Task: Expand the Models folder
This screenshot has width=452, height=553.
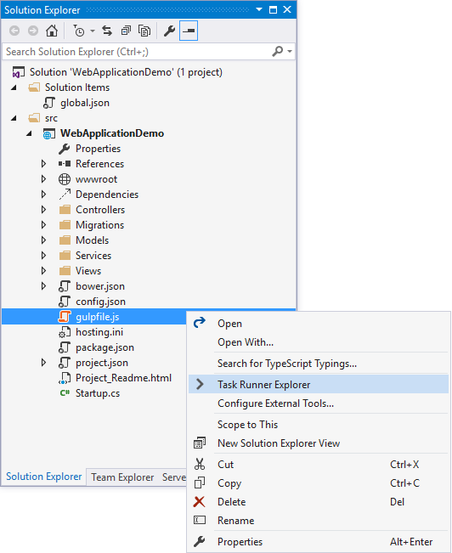Action: coord(43,240)
